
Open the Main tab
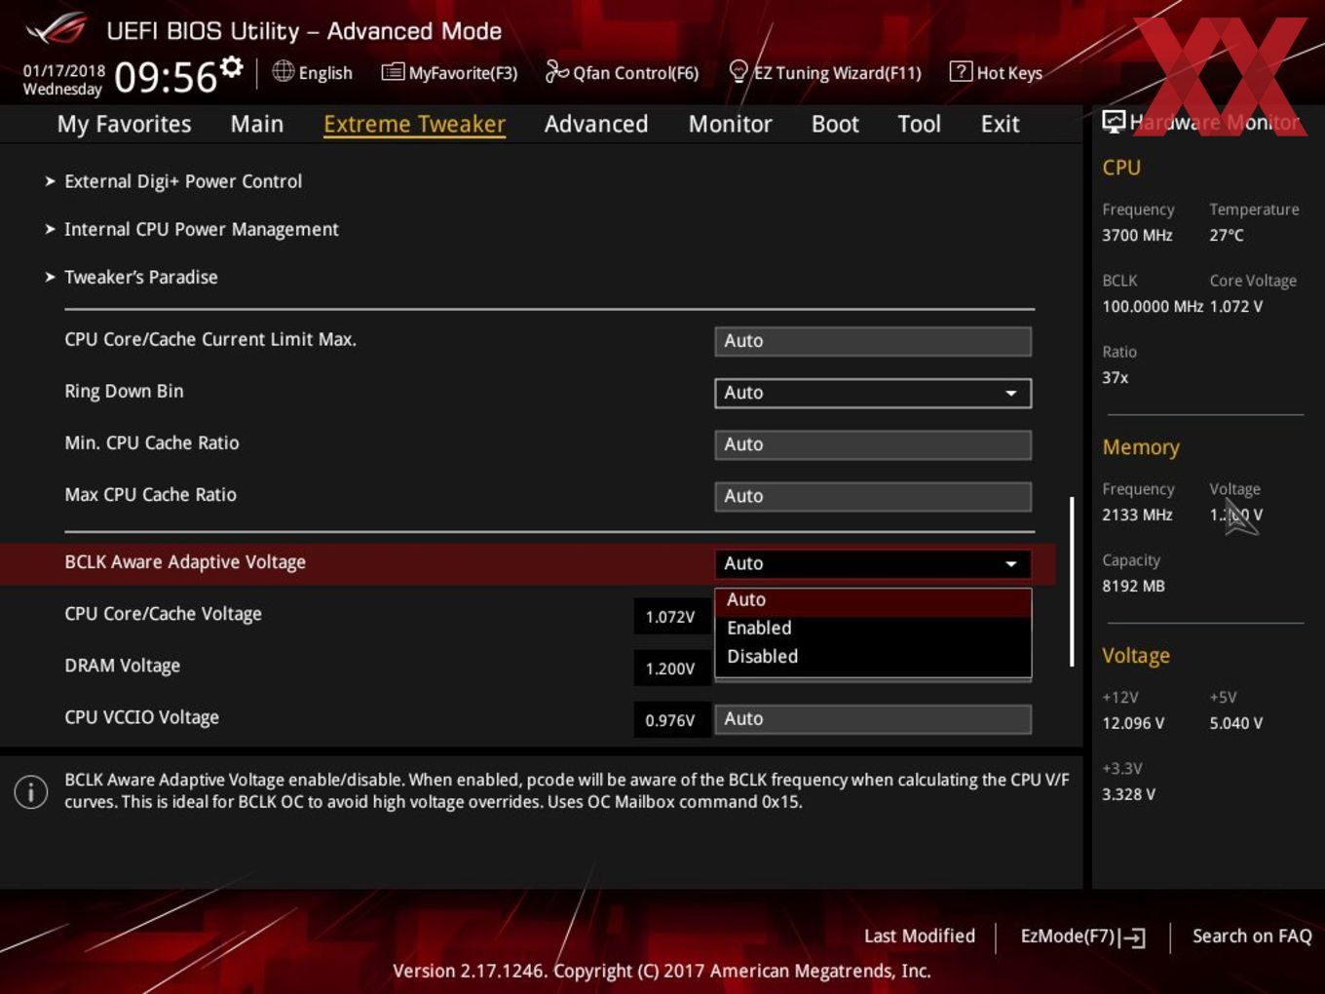click(257, 124)
